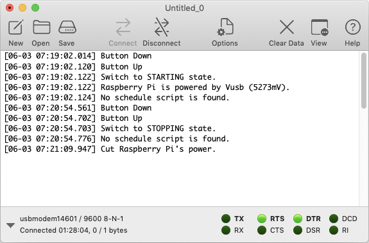This screenshot has height=243, width=369.
Task: Click the DSR status LED
Action: click(x=298, y=230)
